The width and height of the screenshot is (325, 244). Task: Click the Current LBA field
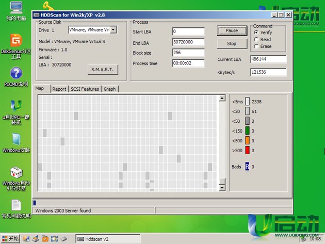tap(268, 59)
